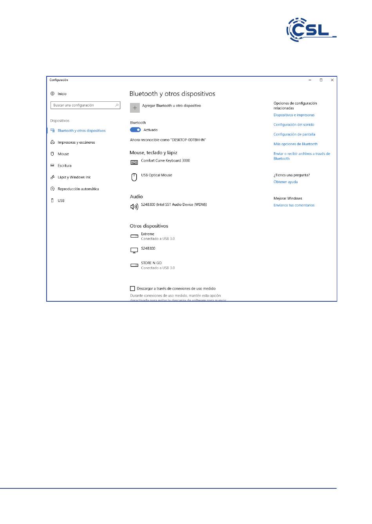Open 'Configuración de pantalla' link
The width and height of the screenshot is (372, 524).
[294, 134]
